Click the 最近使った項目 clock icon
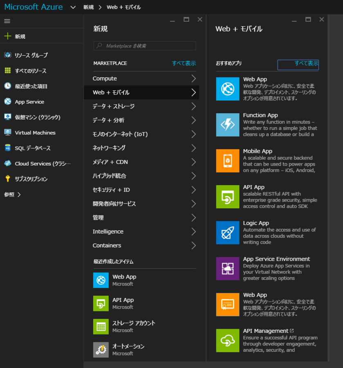This screenshot has height=368, width=343. click(x=8, y=86)
